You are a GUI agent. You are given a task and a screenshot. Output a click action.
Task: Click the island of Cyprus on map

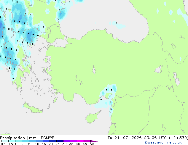pyautogui.click(x=92, y=117)
